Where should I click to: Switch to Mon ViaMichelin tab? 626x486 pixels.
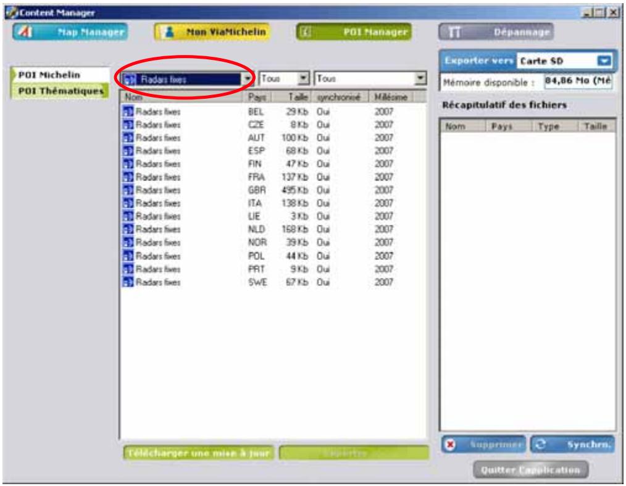pyautogui.click(x=212, y=32)
